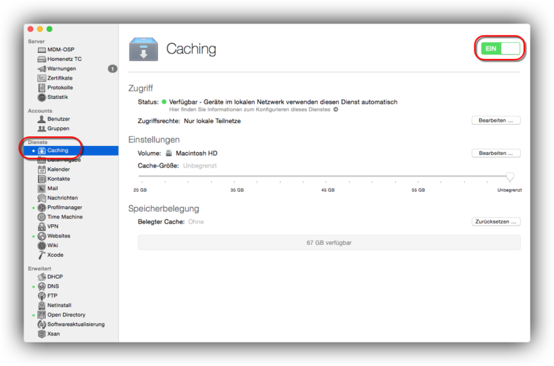
Task: Select the Open Directory icon
Action: point(42,315)
